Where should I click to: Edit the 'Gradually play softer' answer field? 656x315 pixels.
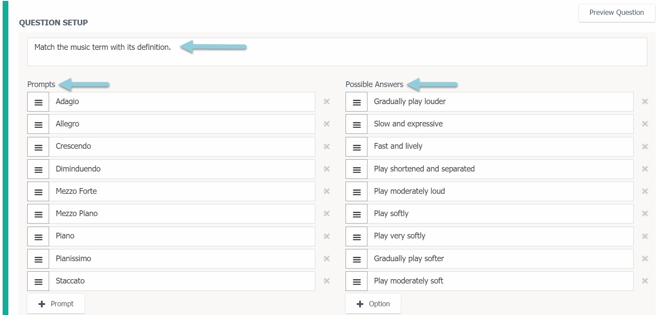pos(500,259)
